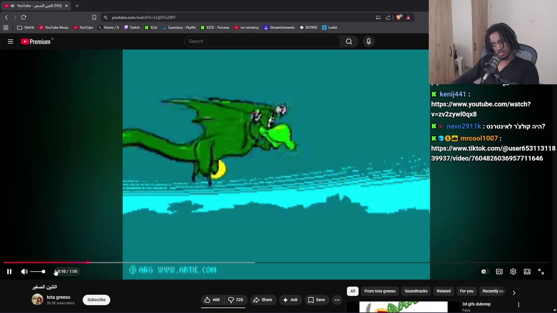Viewport: 557px width, 313px height.
Task: Open a new browser tab with plus
Action: 77,6
